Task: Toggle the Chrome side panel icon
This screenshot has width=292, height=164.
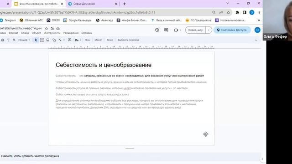Action: tap(245, 12)
